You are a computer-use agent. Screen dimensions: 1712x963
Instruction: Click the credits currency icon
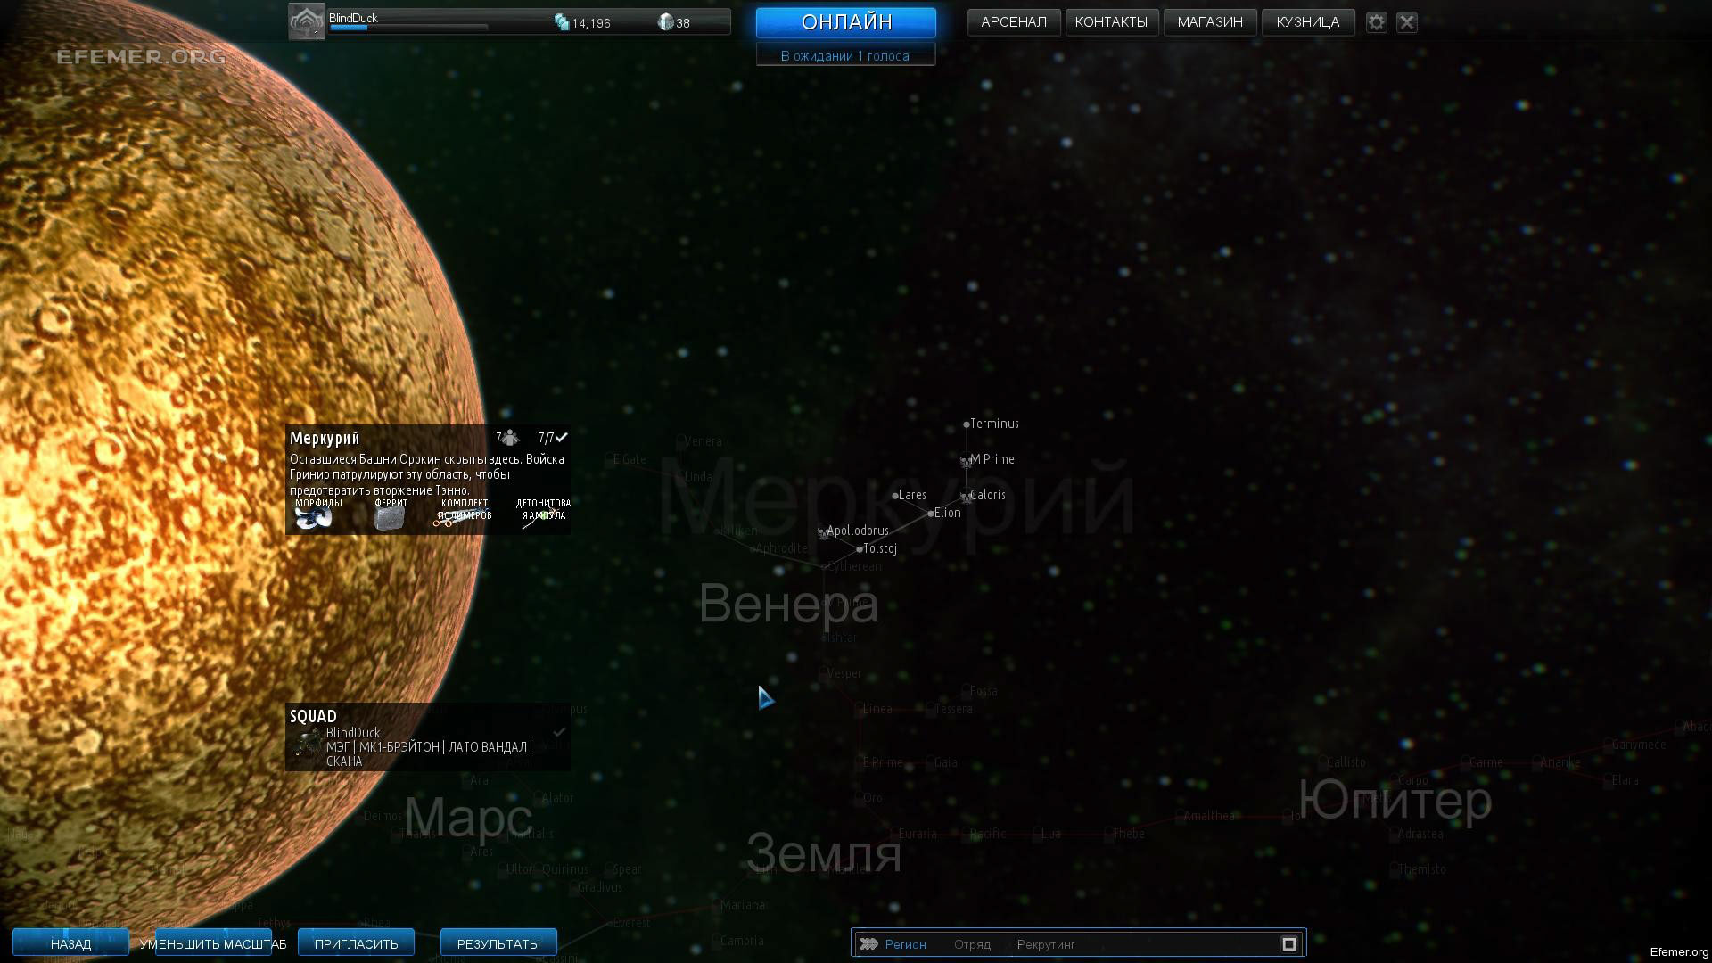click(x=562, y=22)
